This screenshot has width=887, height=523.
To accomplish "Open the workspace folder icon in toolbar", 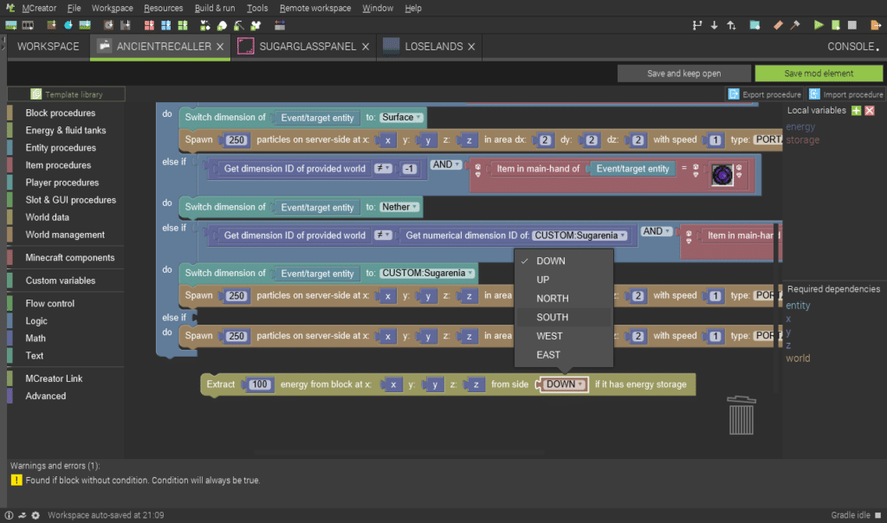I will pyautogui.click(x=754, y=25).
